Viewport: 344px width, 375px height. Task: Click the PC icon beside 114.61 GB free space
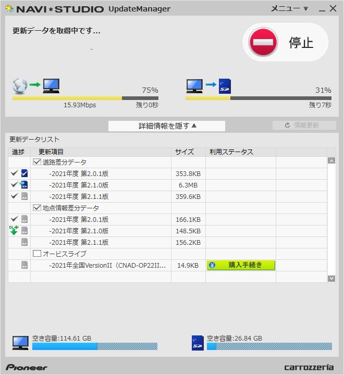coord(20,343)
